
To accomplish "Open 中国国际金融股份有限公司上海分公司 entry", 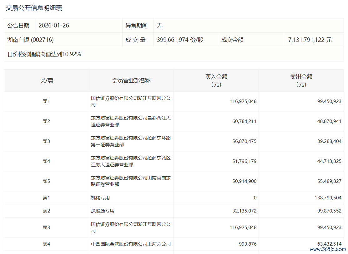I will point(131,244).
